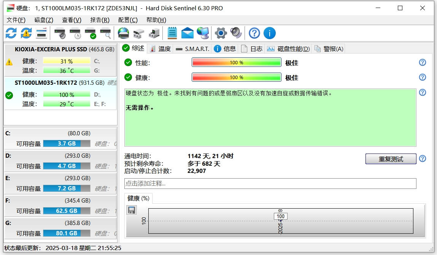Open the gear configuration icon
Image resolution: width=437 pixels, height=255 pixels.
tap(221, 33)
